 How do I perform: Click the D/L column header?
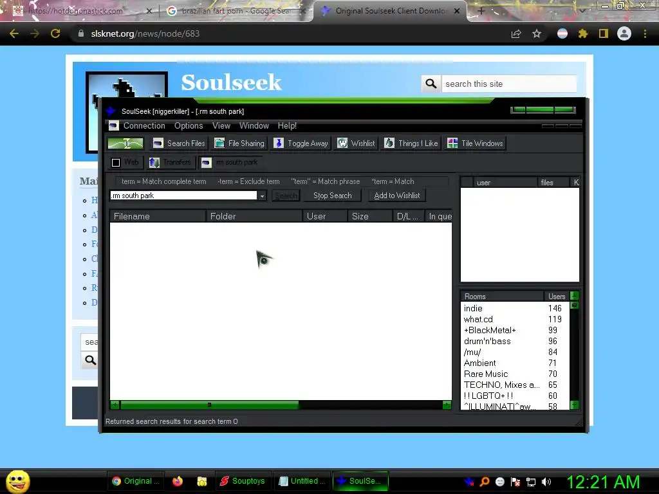(x=409, y=216)
